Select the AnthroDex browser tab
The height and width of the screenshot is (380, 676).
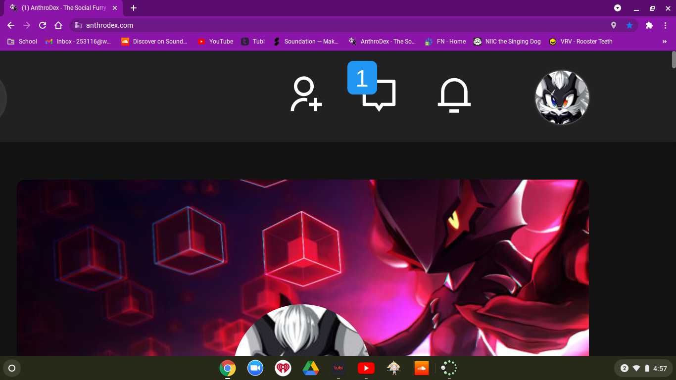pos(59,8)
